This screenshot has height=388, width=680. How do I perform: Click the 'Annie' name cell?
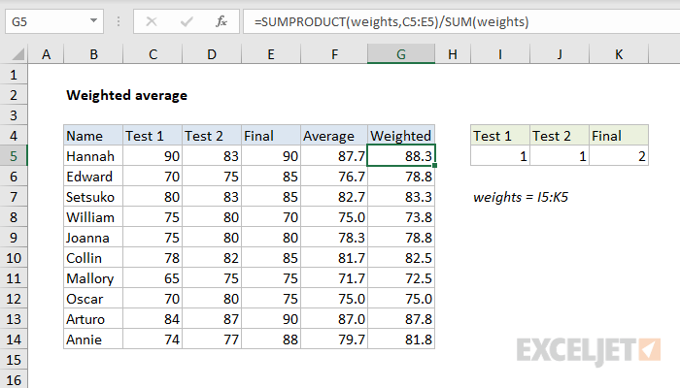[x=93, y=339]
